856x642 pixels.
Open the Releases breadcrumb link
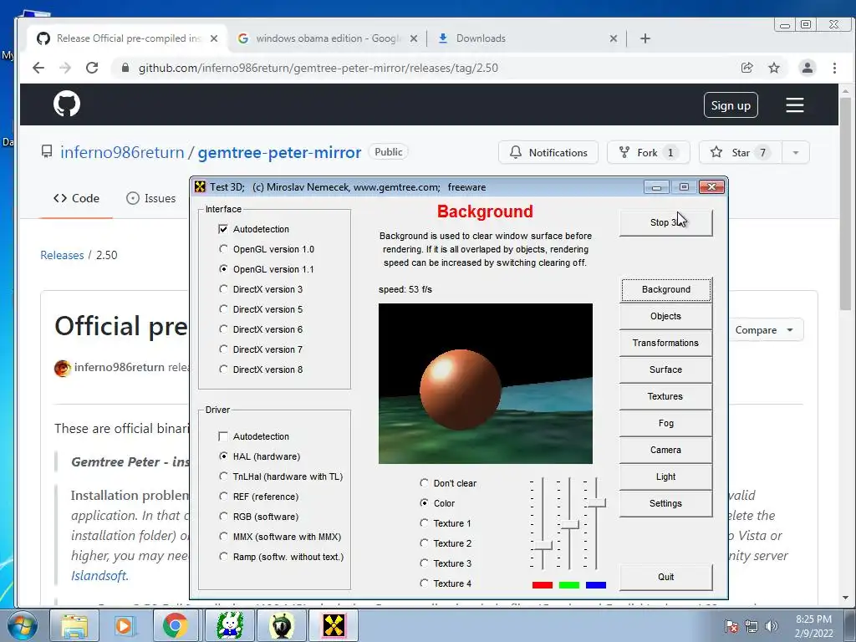tap(62, 255)
